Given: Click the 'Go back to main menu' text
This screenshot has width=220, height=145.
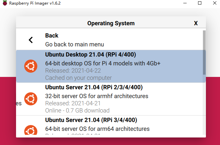Looking at the screenshot, I should pyautogui.click(x=74, y=44).
